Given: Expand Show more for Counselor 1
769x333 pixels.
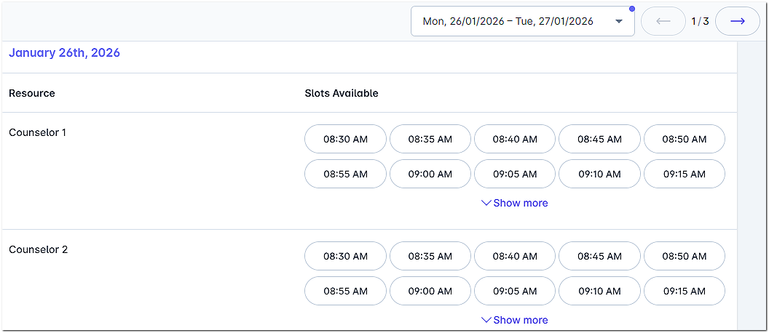Looking at the screenshot, I should tap(515, 203).
